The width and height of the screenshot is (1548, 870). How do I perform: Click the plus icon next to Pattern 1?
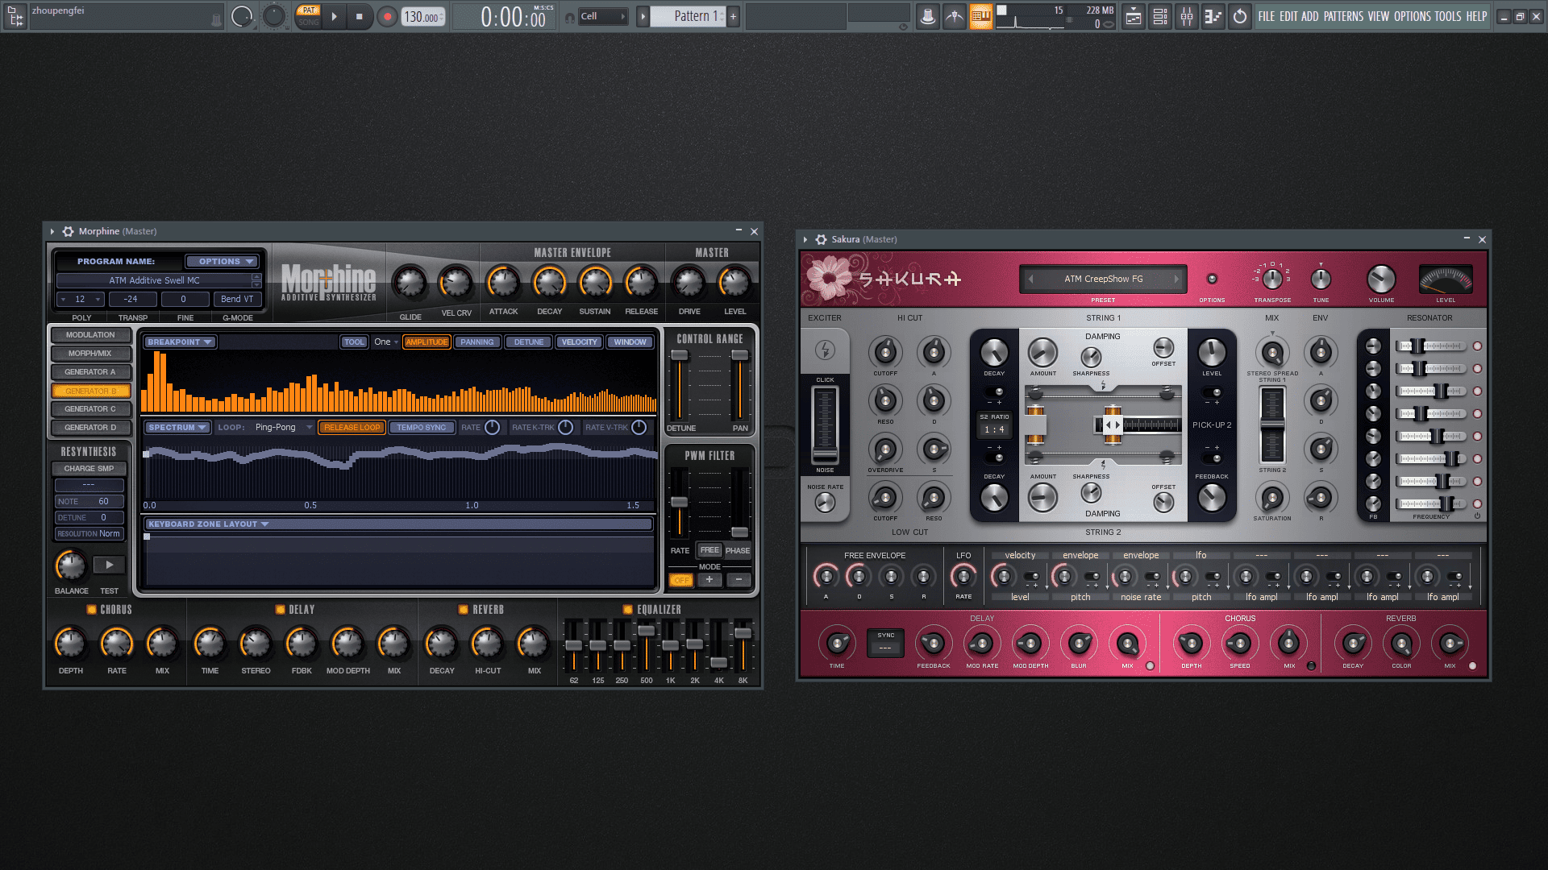click(733, 16)
